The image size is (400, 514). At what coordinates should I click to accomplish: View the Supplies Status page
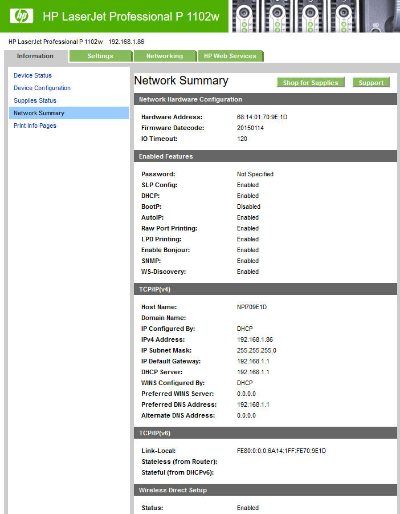click(x=35, y=100)
